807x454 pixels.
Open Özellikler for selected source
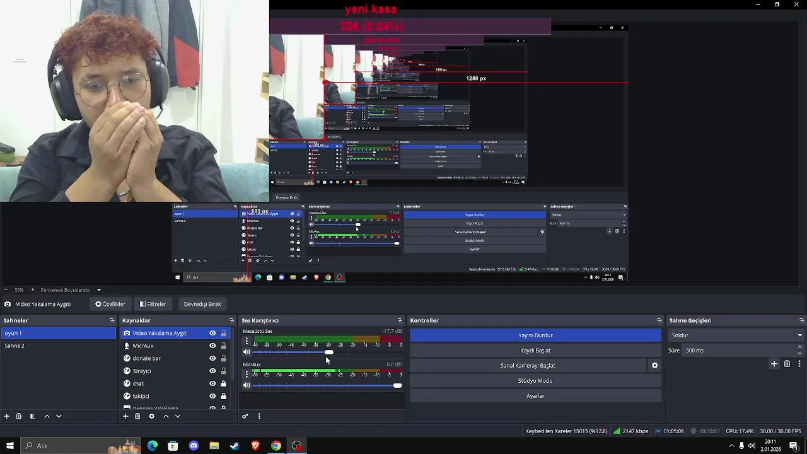point(110,304)
